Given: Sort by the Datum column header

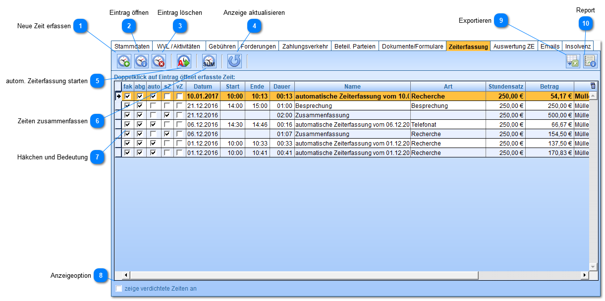Looking at the screenshot, I should (203, 87).
